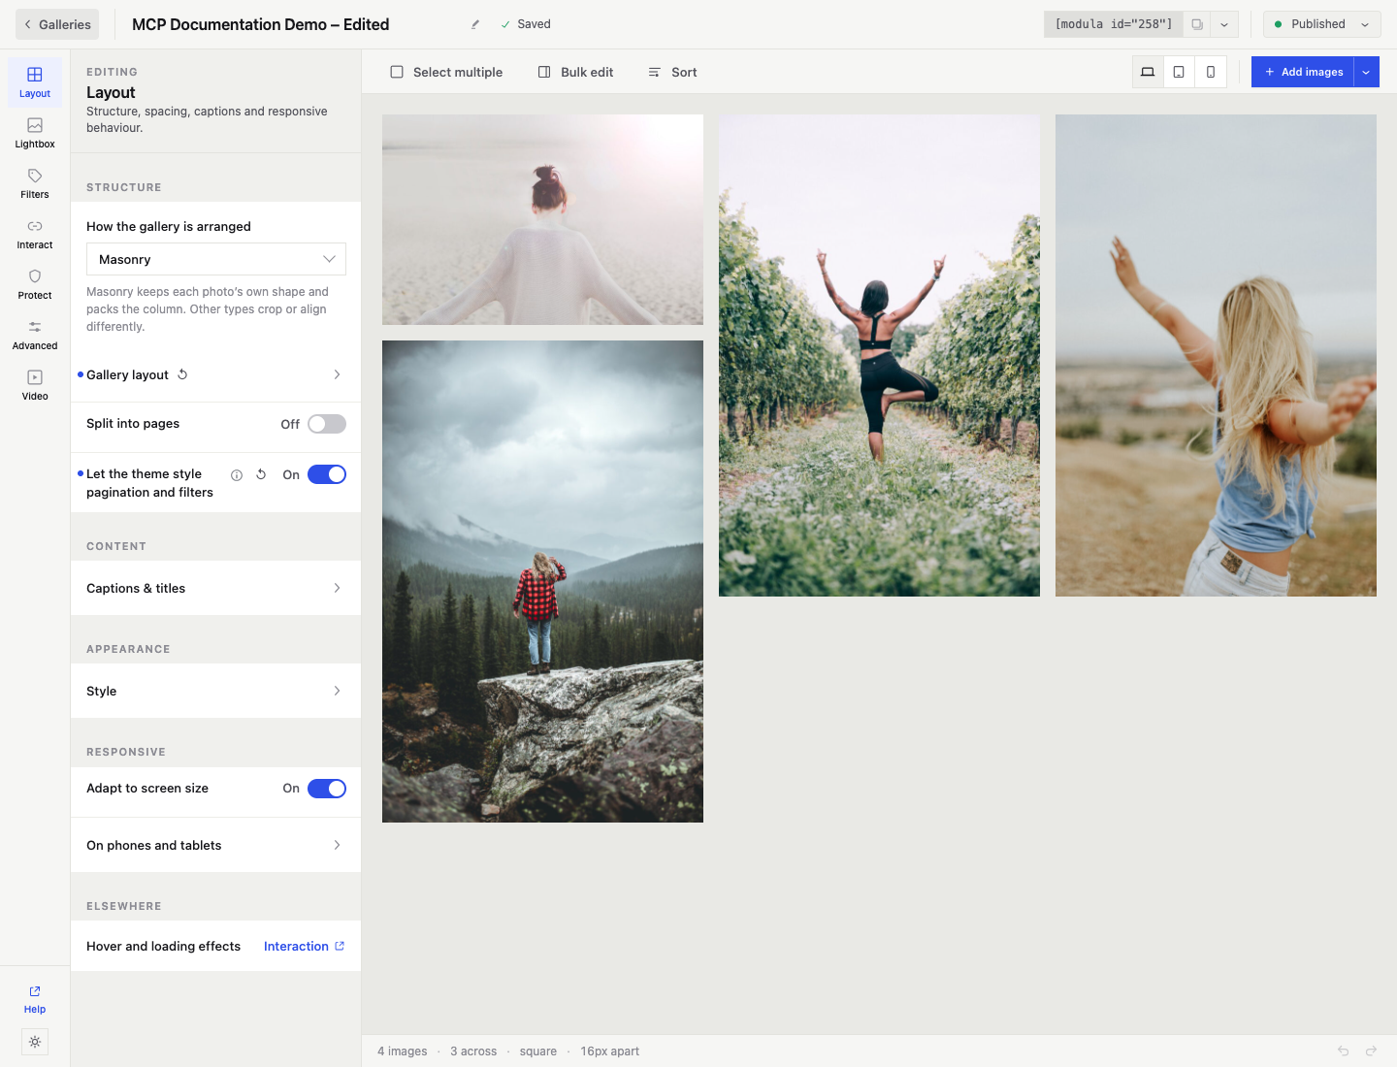1397x1067 pixels.
Task: Disable the theme style pagination toggle
Action: [x=327, y=474]
